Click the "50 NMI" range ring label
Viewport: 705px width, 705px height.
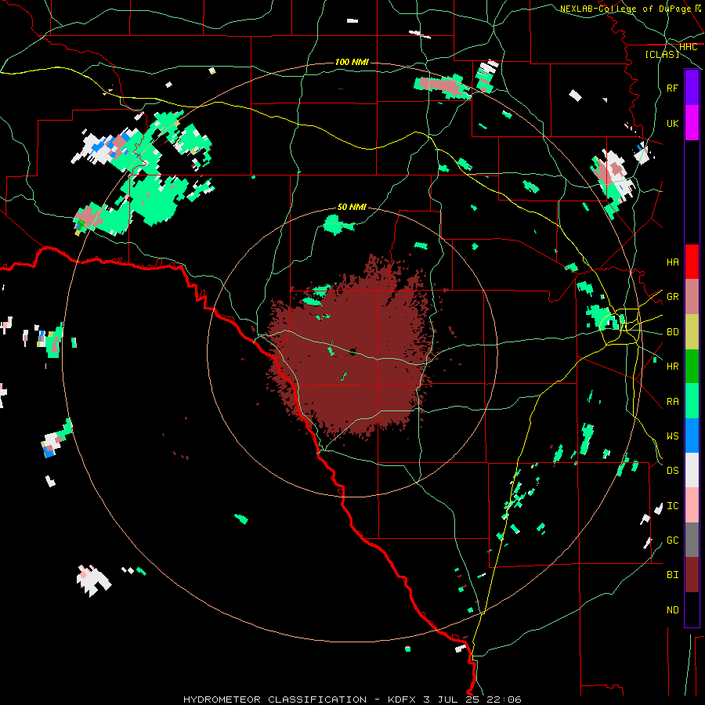coord(352,208)
